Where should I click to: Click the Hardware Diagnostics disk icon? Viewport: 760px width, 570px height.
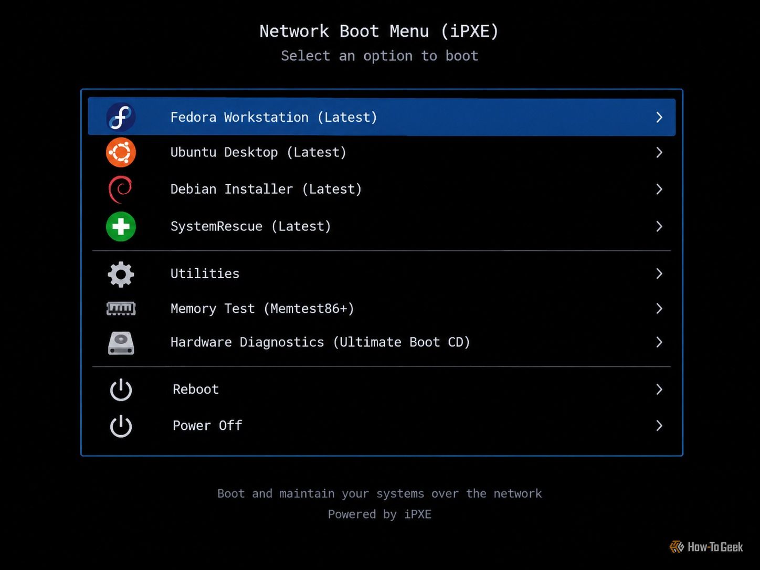click(121, 343)
